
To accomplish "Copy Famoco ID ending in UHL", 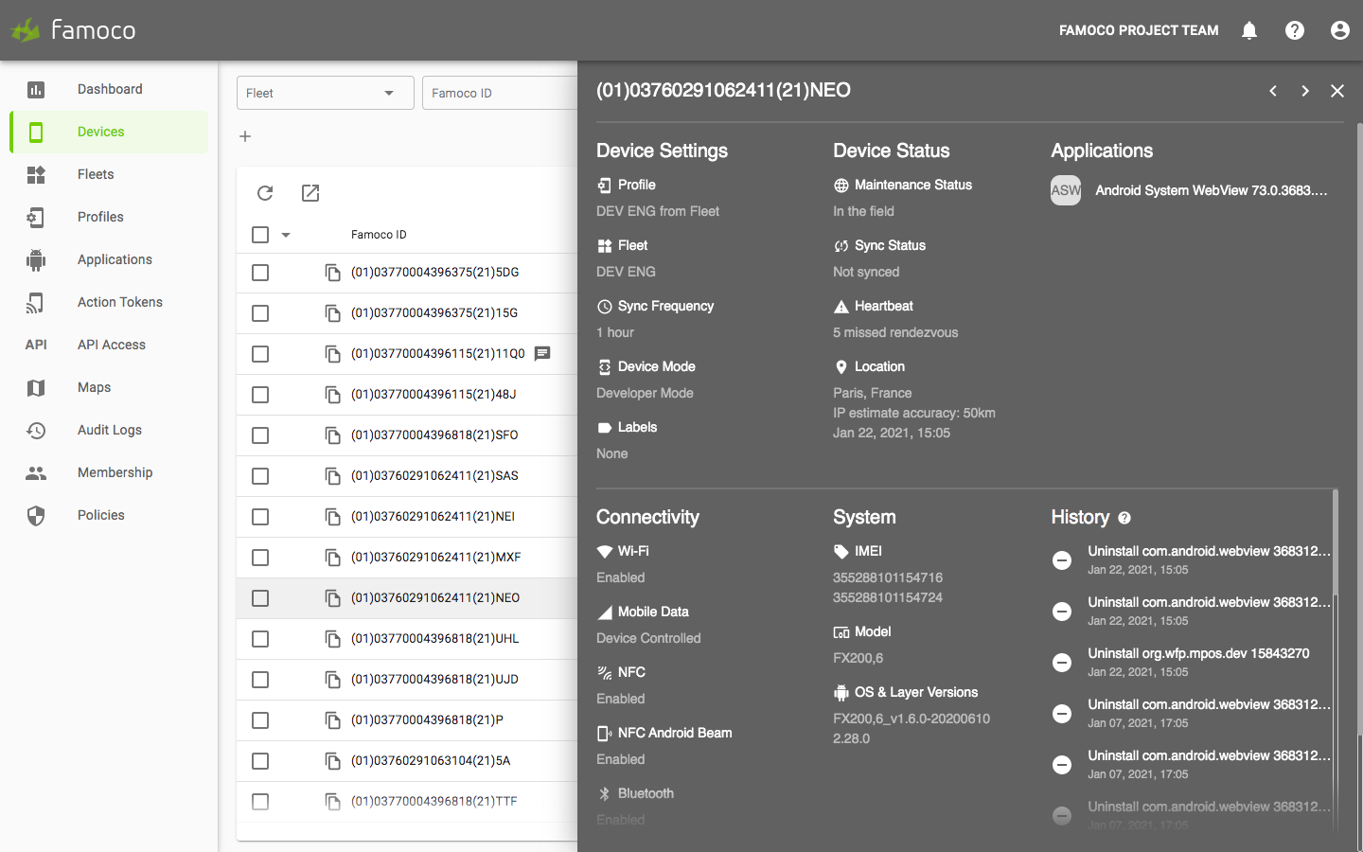I will (x=333, y=639).
